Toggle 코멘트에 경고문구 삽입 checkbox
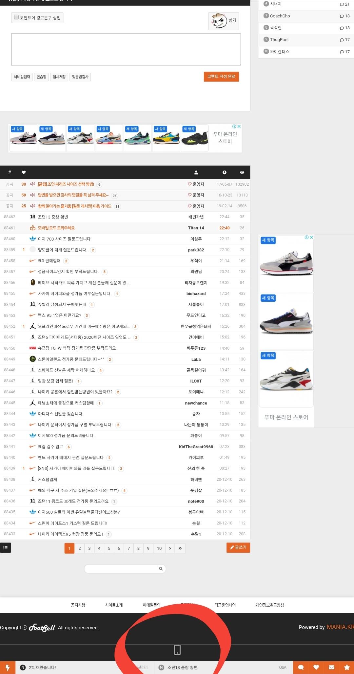Screen dimensions: 354x674 16,17
